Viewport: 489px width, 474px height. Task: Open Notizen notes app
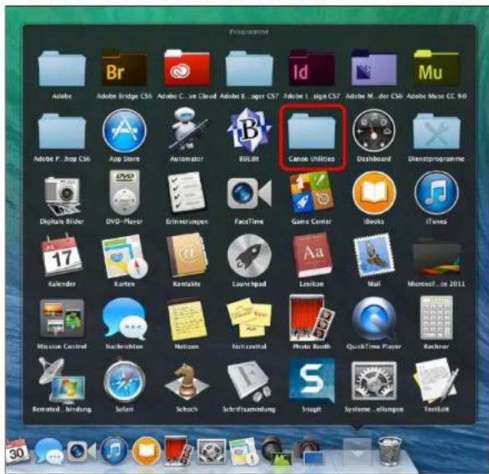pos(187,320)
